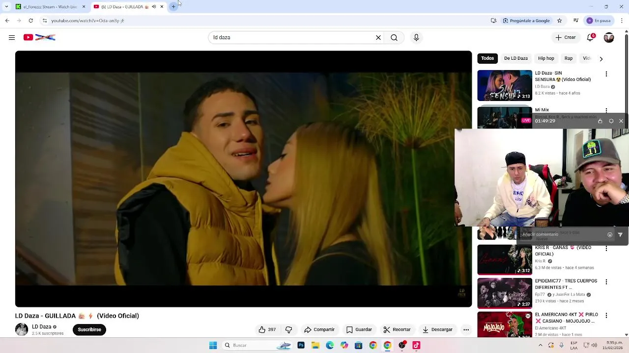Screen dimensions: 629x353
Task: Bookmark this page with the star
Action: point(559,21)
